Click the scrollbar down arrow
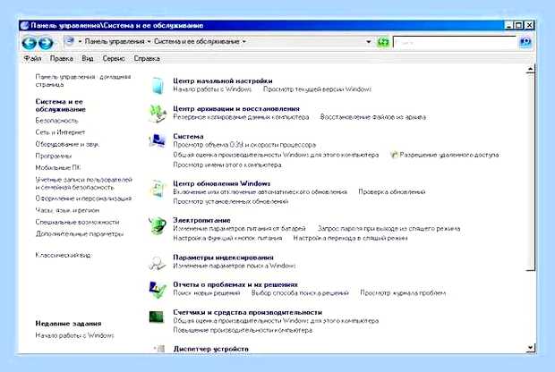555x372 pixels. point(530,348)
